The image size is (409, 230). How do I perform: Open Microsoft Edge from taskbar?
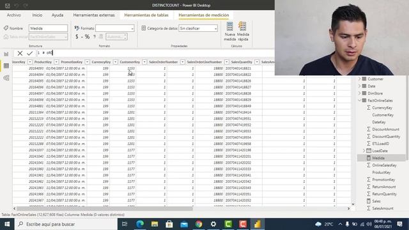click(x=140, y=224)
